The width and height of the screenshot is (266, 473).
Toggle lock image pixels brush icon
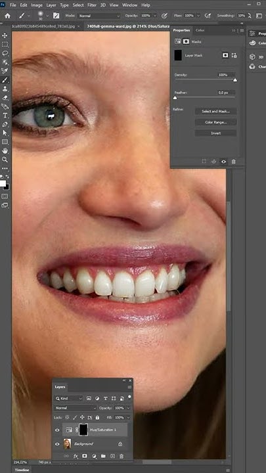(x=74, y=418)
